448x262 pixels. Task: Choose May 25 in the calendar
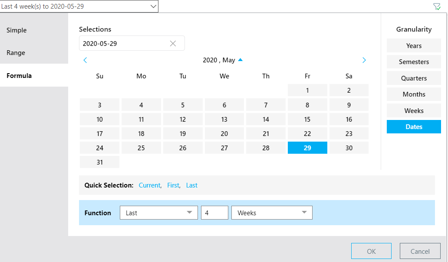coord(141,148)
